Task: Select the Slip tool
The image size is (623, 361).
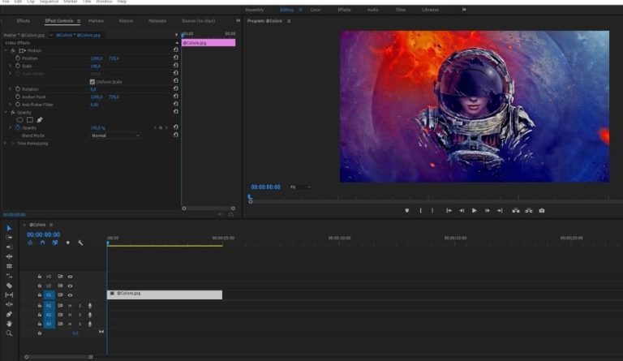Action: [x=9, y=295]
